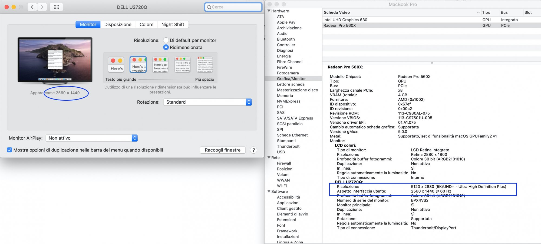Select Masterizzazione disco in the sidebar
Image resolution: width=541 pixels, height=244 pixels.
click(297, 90)
